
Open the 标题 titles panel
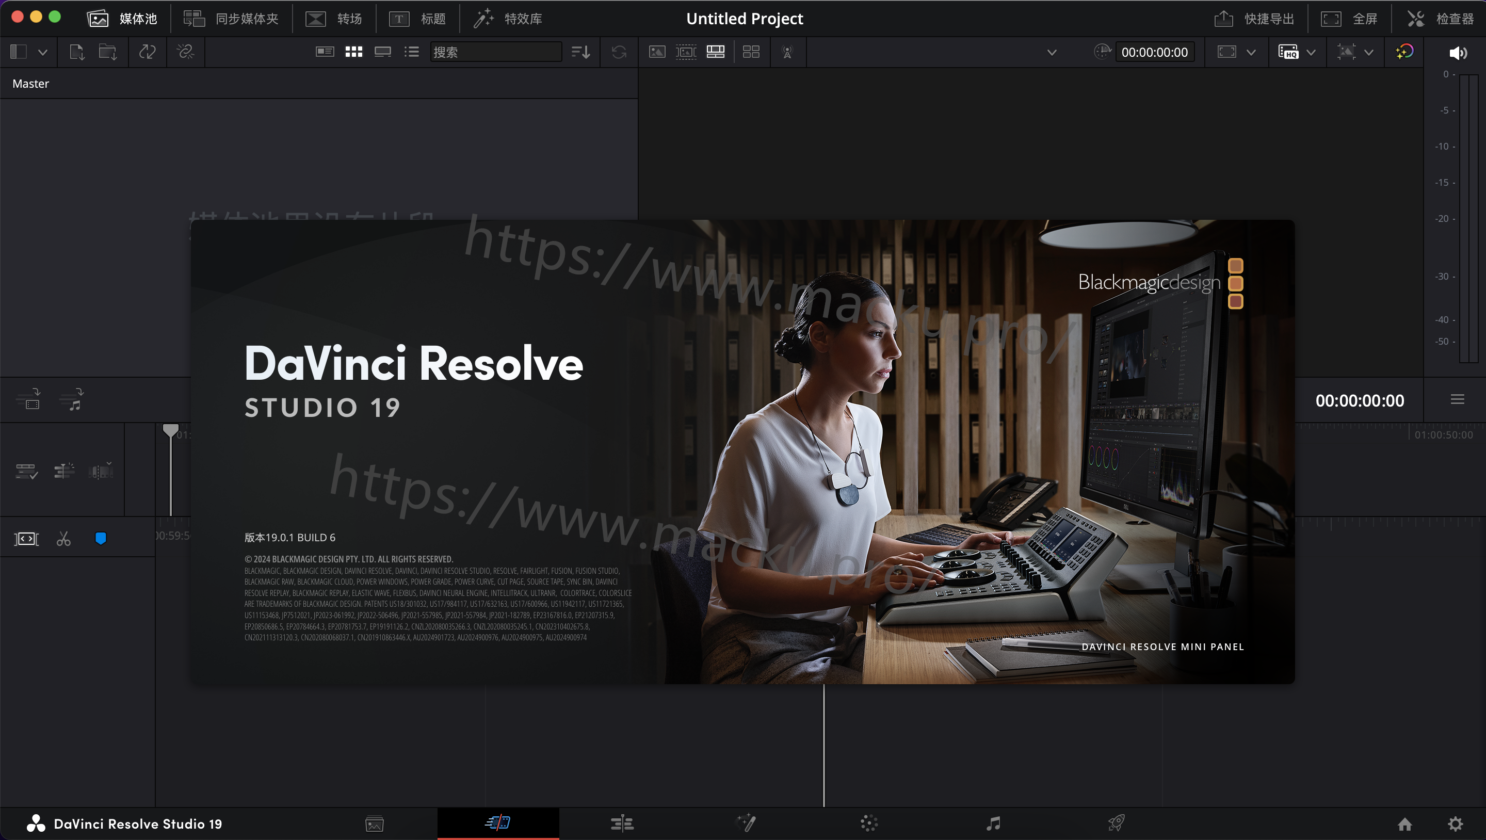[x=417, y=19]
